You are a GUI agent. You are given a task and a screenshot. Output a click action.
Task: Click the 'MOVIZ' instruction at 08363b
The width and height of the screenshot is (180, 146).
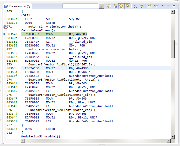[x=50, y=68]
